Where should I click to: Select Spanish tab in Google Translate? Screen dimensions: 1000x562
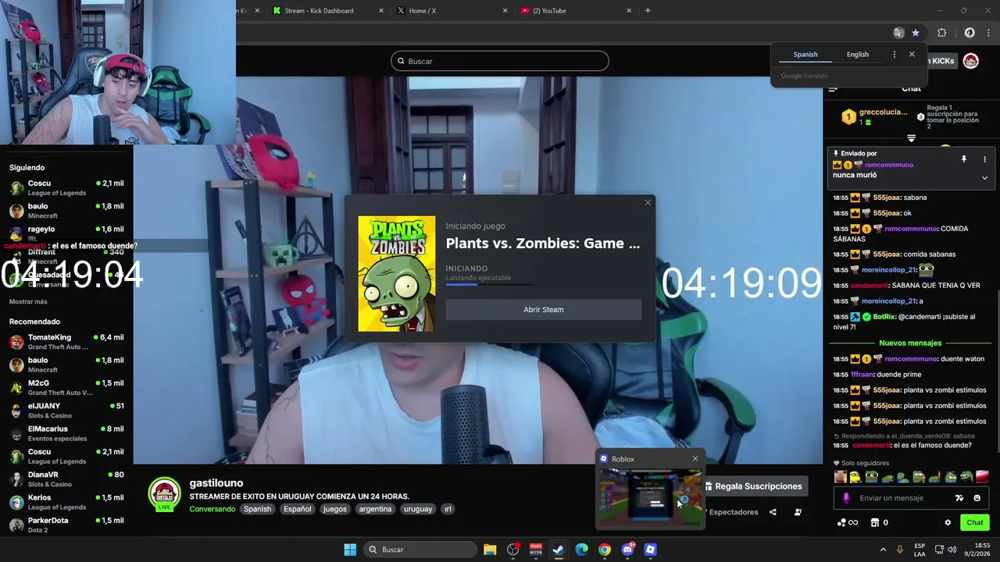(x=805, y=55)
